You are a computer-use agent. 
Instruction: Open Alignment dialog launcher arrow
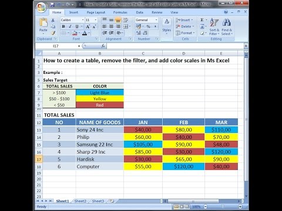pyautogui.click(x=130, y=39)
